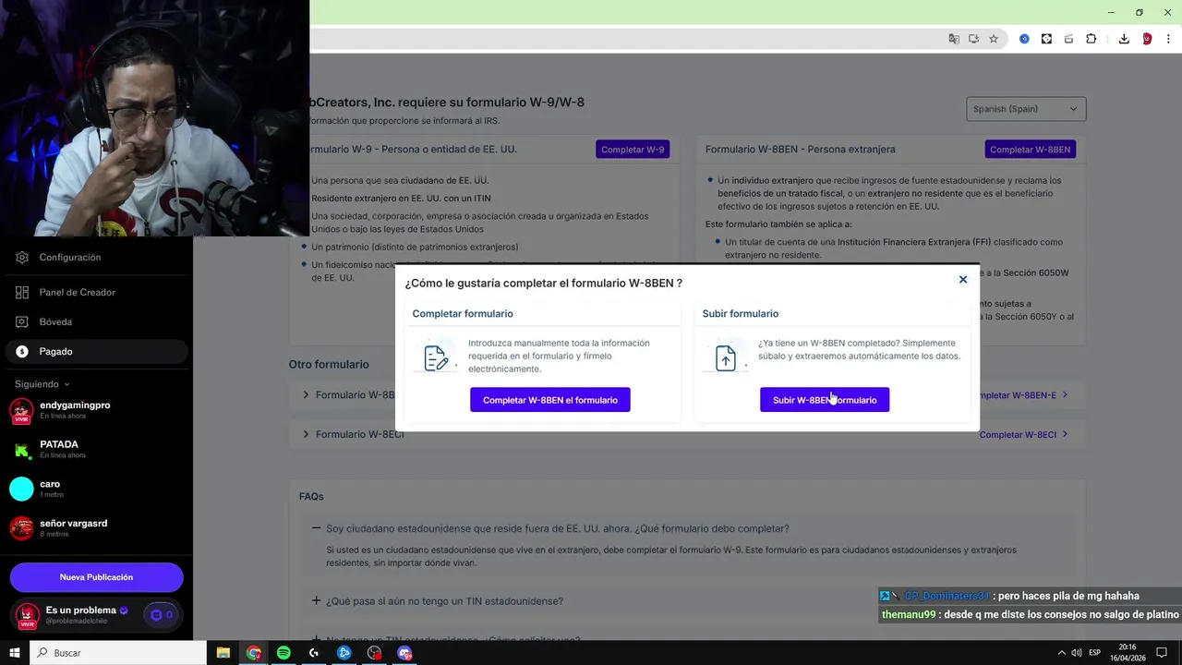The image size is (1182, 665).
Task: Open the Windows Start menu
Action: point(15,653)
